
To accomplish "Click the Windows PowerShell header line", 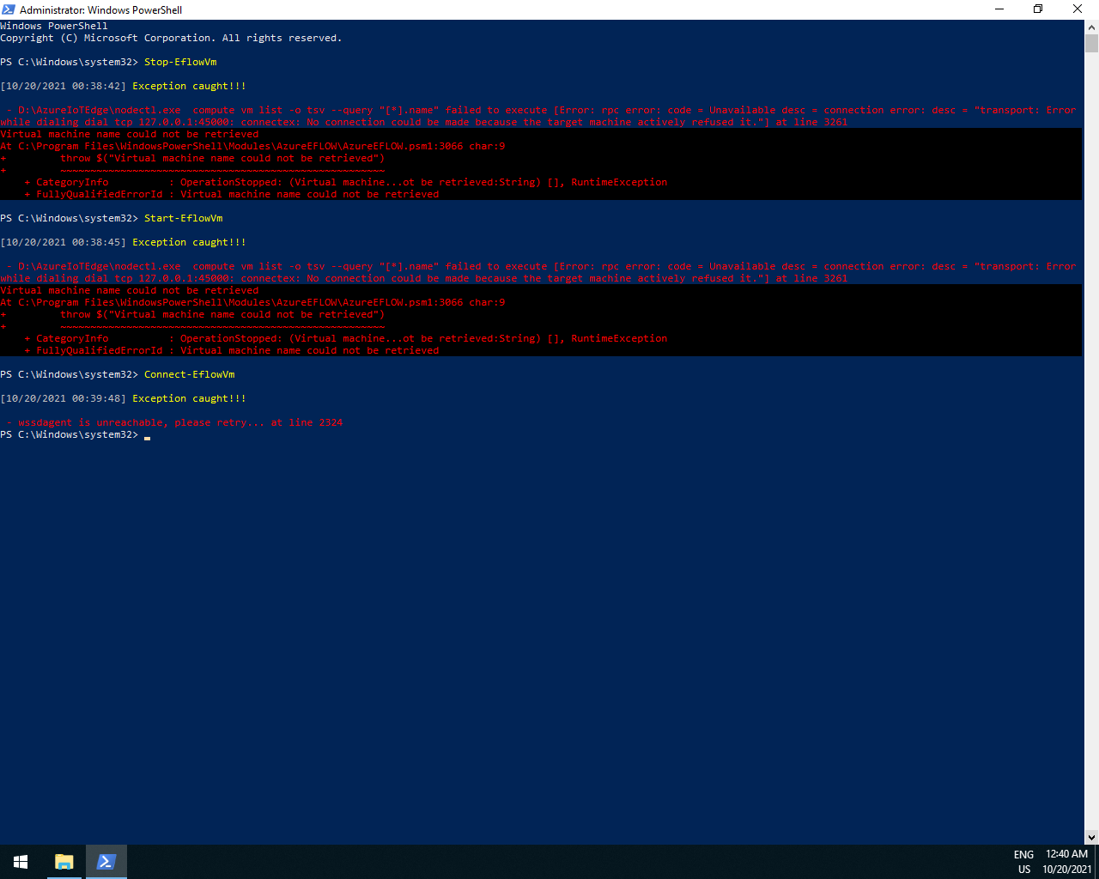I will point(54,26).
